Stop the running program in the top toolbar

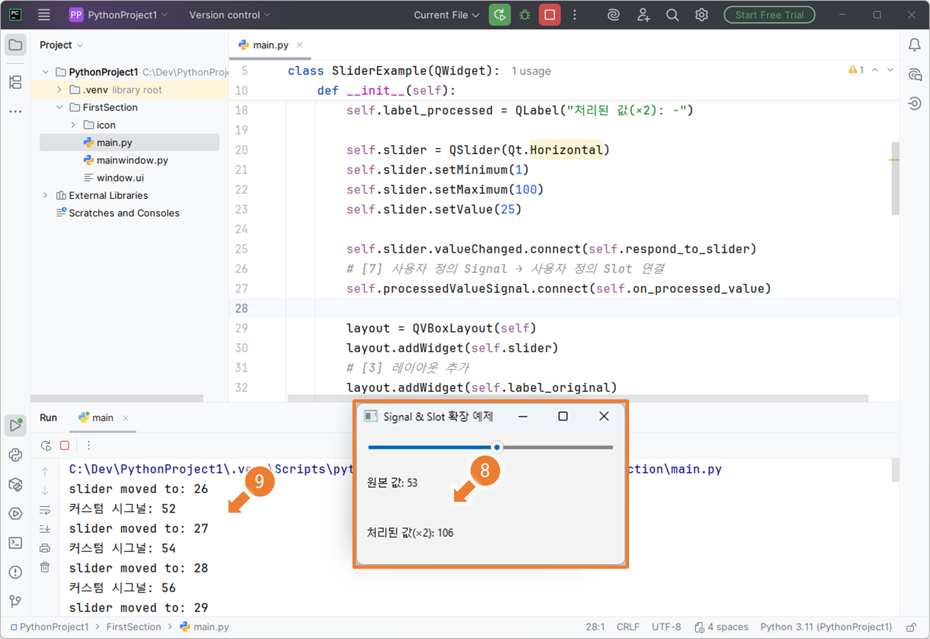click(x=549, y=15)
